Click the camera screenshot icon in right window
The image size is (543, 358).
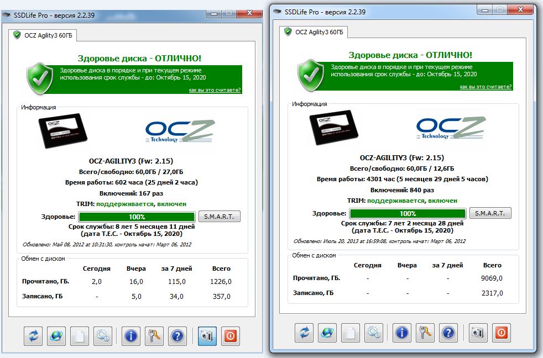coord(478,333)
